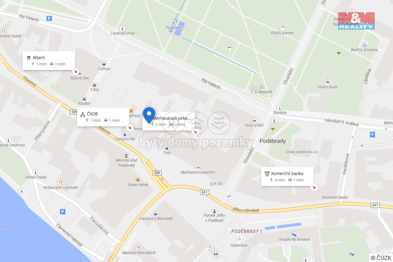Click the red arrow beside Komerční banka card
The height and width of the screenshot is (262, 393).
314,187
